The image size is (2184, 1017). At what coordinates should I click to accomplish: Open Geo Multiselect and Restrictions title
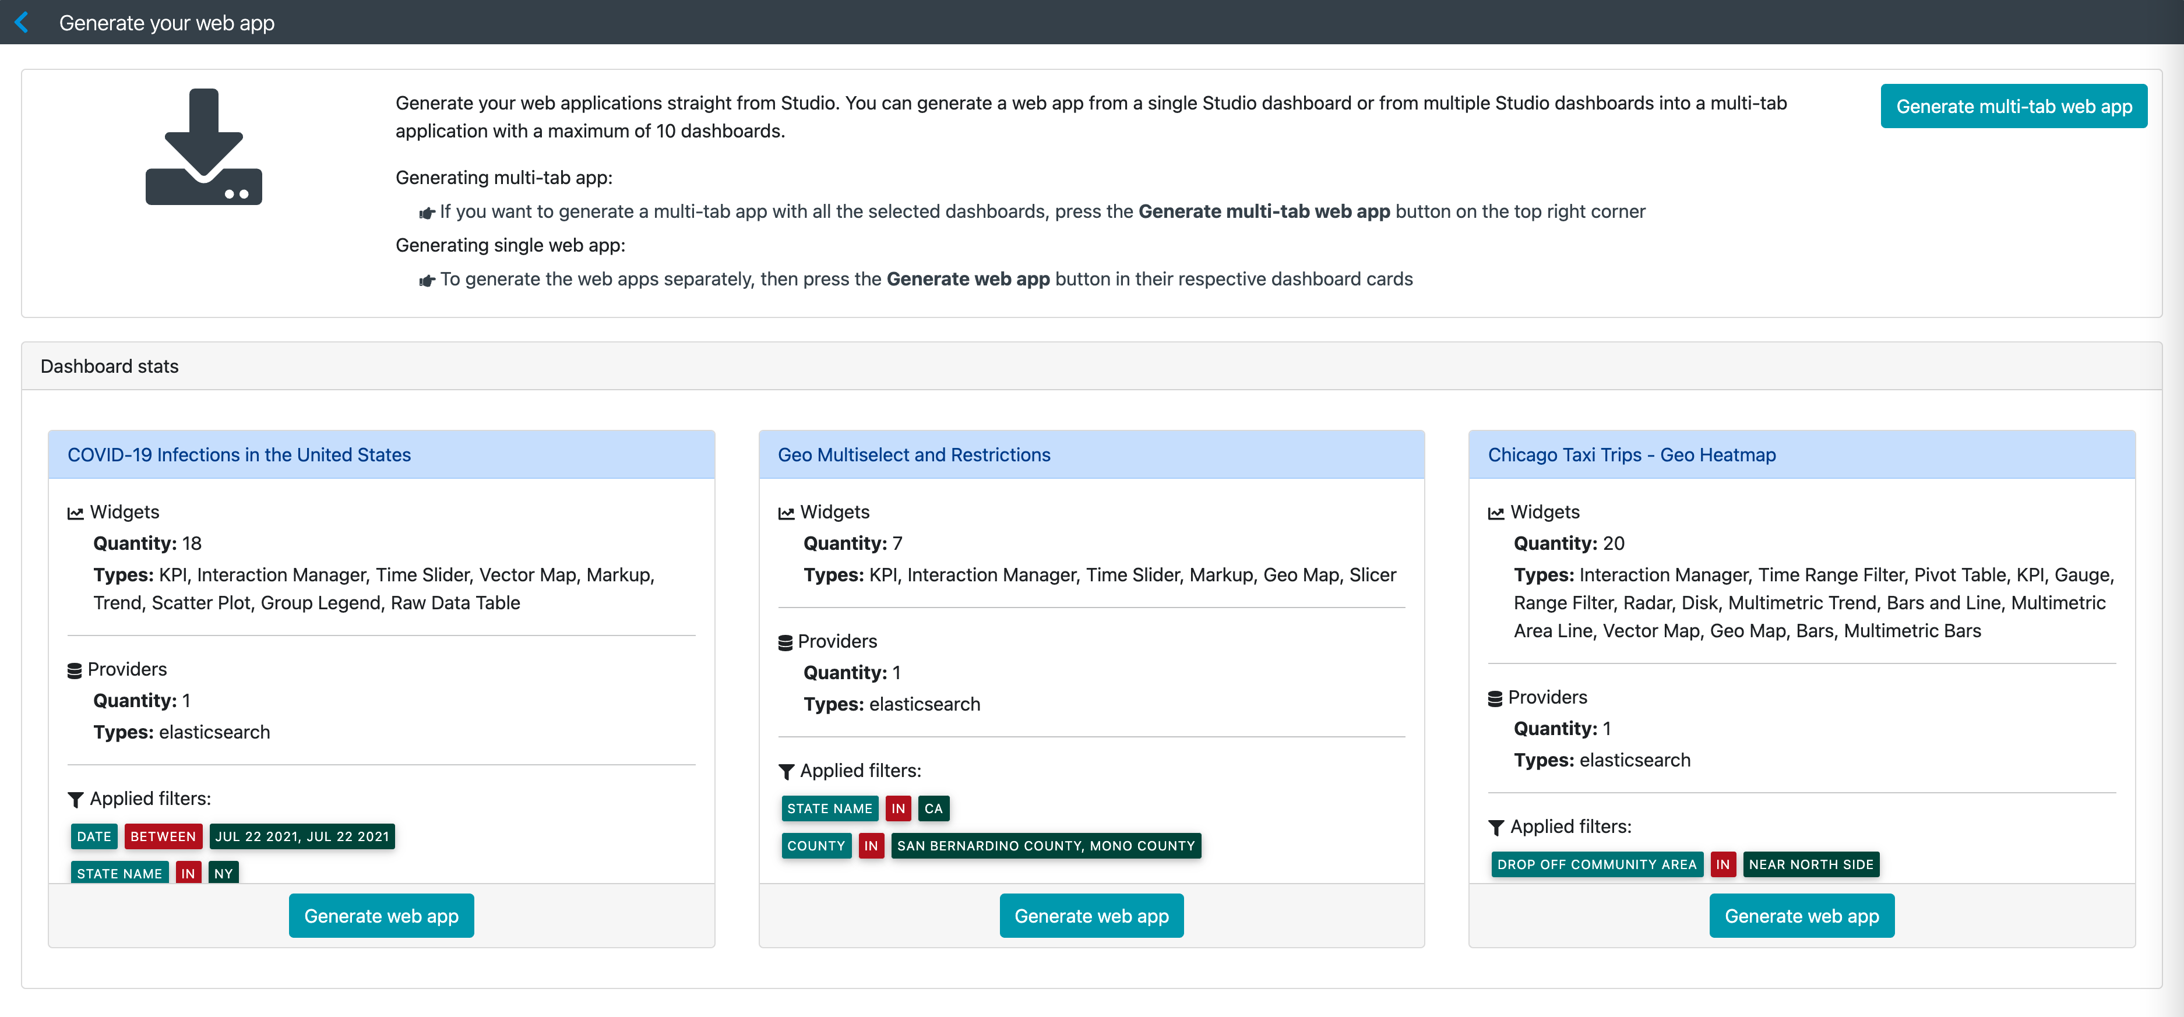tap(914, 455)
